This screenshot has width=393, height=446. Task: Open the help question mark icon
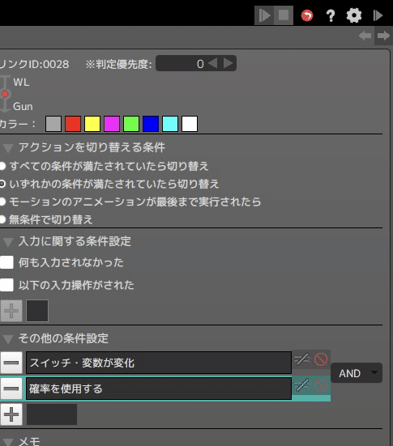(331, 16)
